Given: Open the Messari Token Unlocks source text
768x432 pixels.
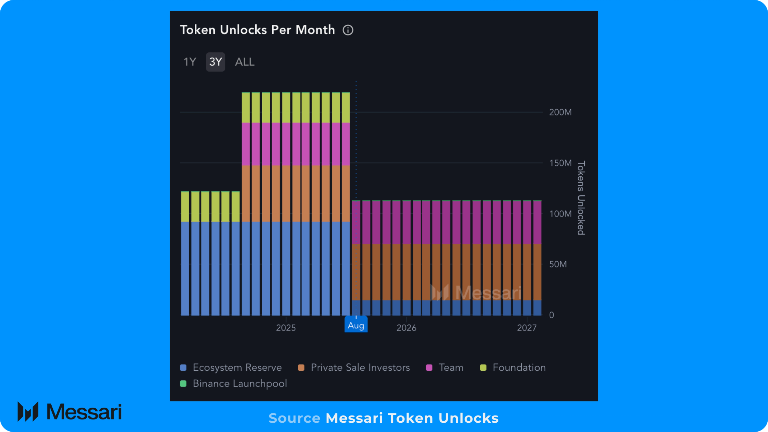Looking at the screenshot, I should click(412, 418).
